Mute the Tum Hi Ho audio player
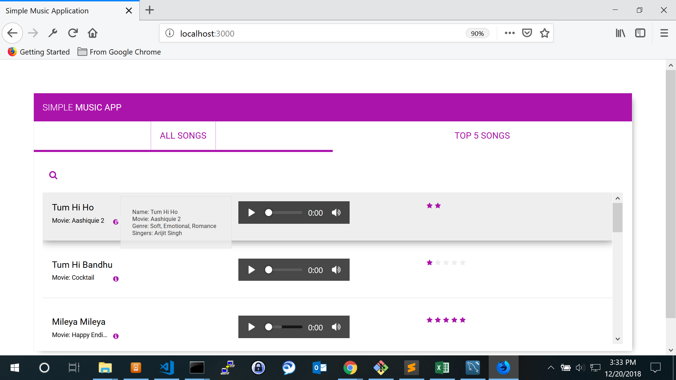 point(336,213)
